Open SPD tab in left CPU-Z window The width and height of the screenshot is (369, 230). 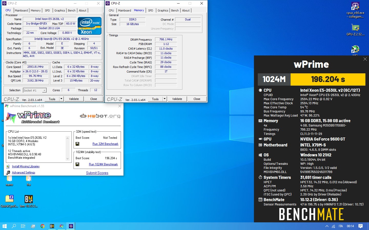coord(47,10)
